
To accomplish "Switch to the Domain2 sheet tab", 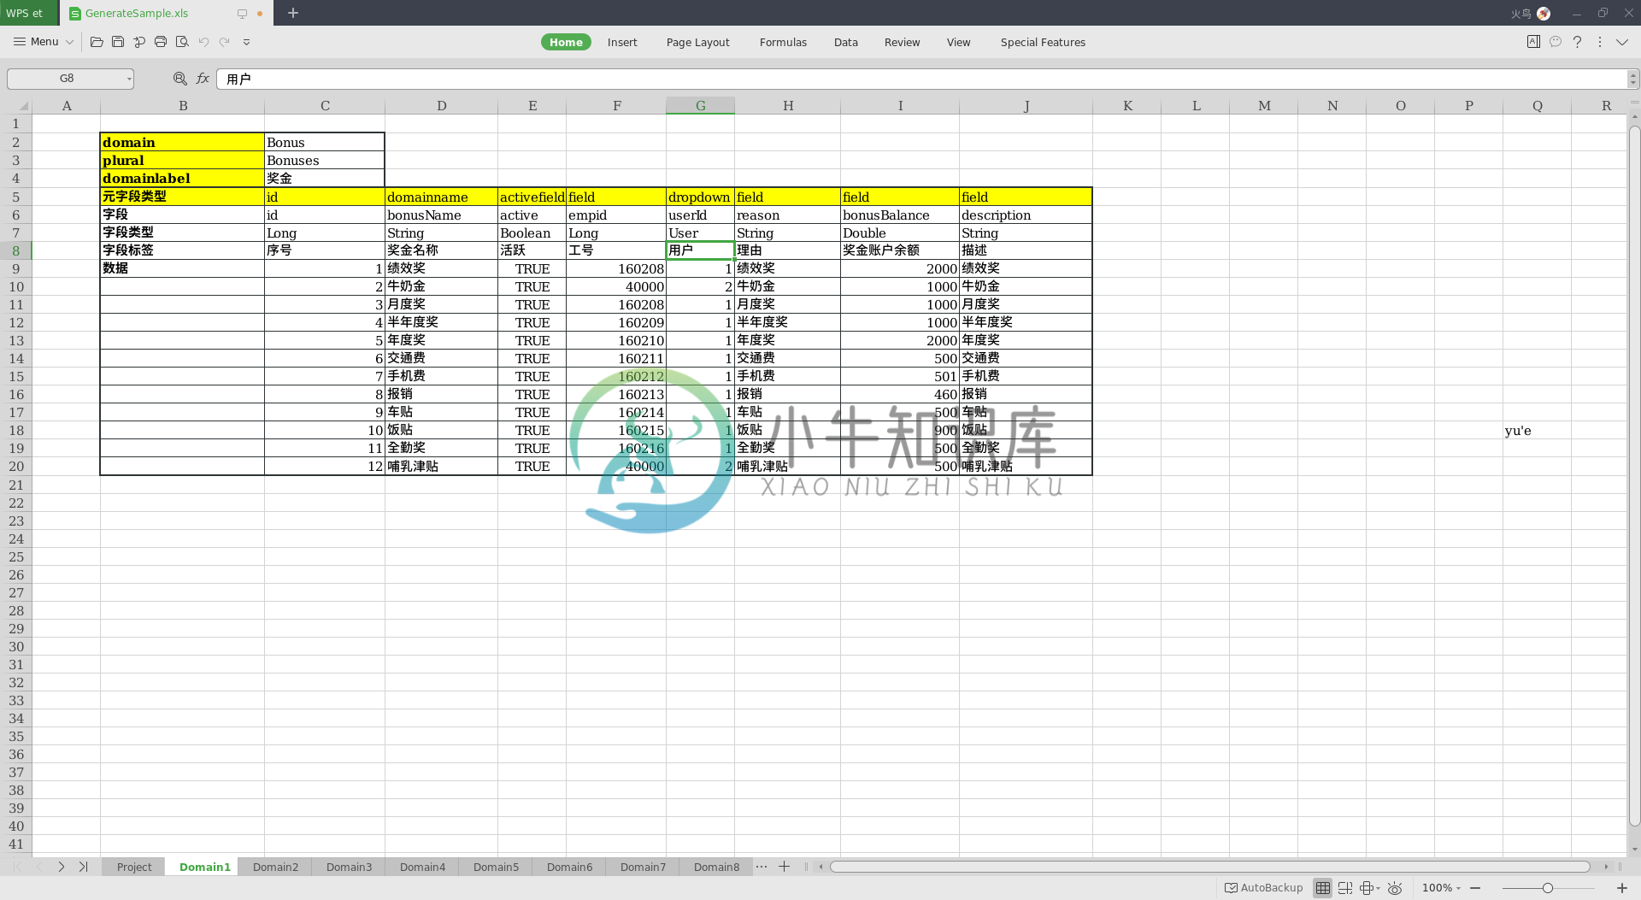I will tap(275, 867).
